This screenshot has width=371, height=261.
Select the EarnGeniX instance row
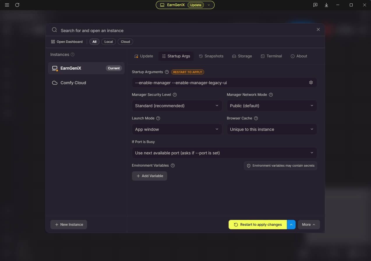pos(86,68)
